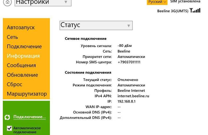Select the IP address 192.168.8.1
The height and width of the screenshot is (135, 208).
pyautogui.click(x=126, y=101)
